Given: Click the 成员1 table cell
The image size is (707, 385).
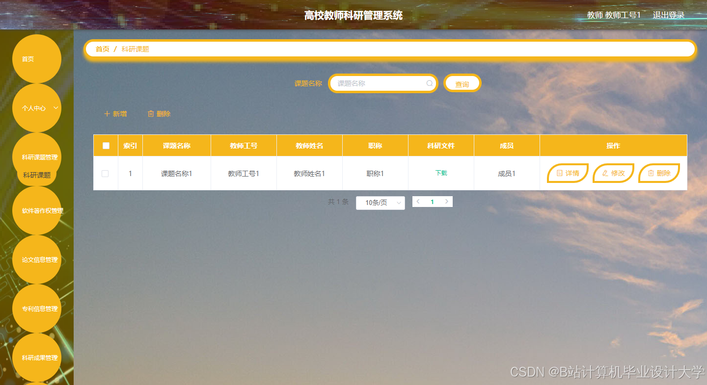Looking at the screenshot, I should [507, 174].
